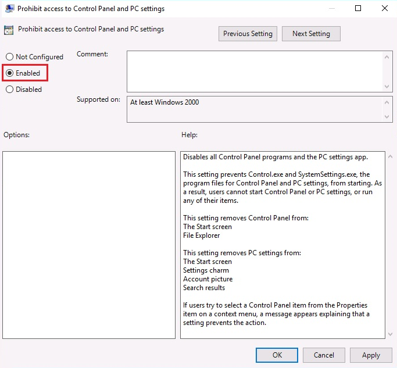The width and height of the screenshot is (397, 368).
Task: Click the setting icon beside the policy heading
Action: (9, 30)
